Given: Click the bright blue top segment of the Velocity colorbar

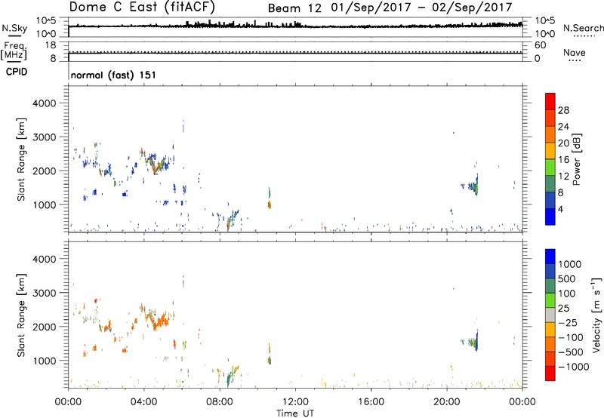Looking at the screenshot, I should 550,257.
